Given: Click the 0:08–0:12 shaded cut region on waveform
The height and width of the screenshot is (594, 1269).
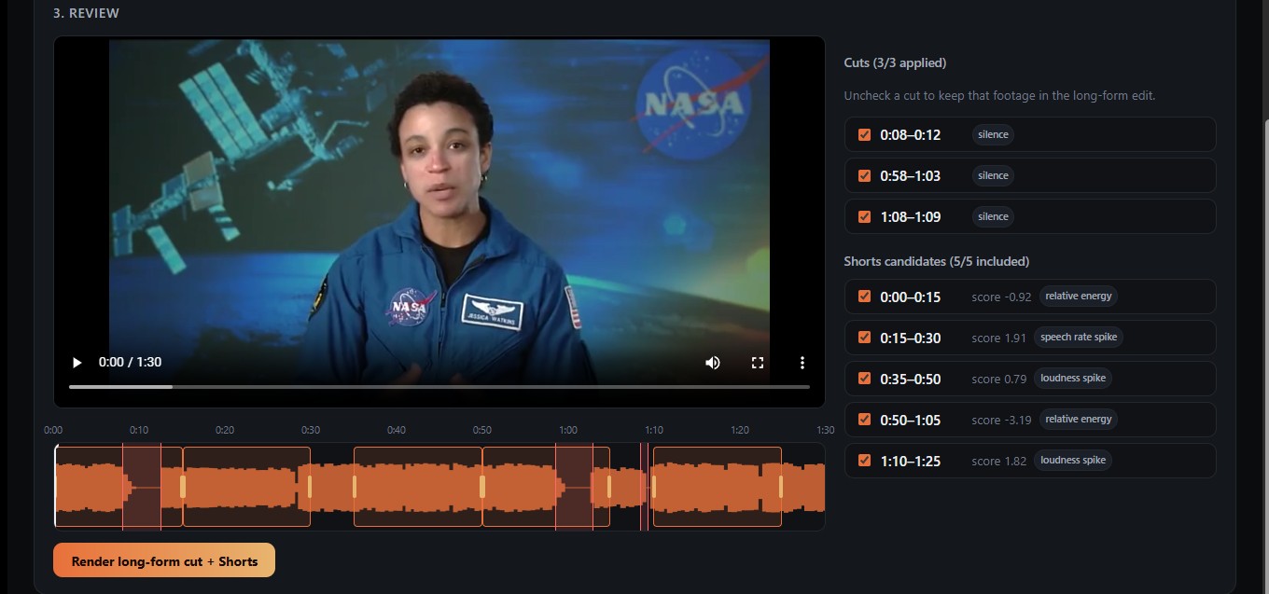Looking at the screenshot, I should (142, 487).
